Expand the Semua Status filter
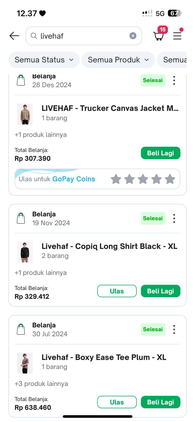 click(44, 60)
